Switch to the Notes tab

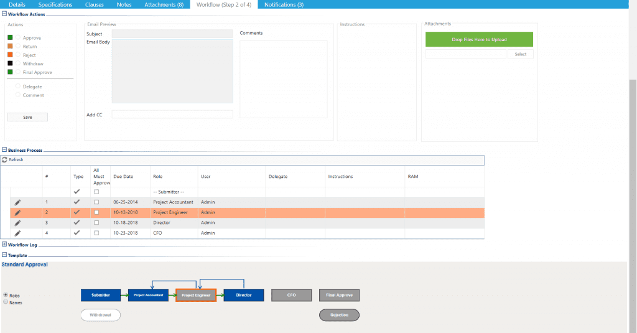point(124,4)
